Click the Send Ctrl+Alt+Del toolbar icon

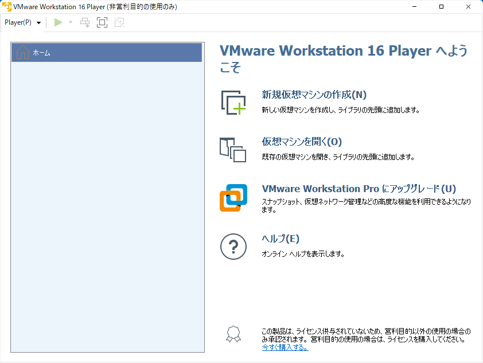tap(85, 22)
